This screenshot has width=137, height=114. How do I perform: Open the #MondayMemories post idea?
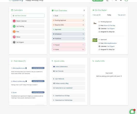tap(19, 68)
